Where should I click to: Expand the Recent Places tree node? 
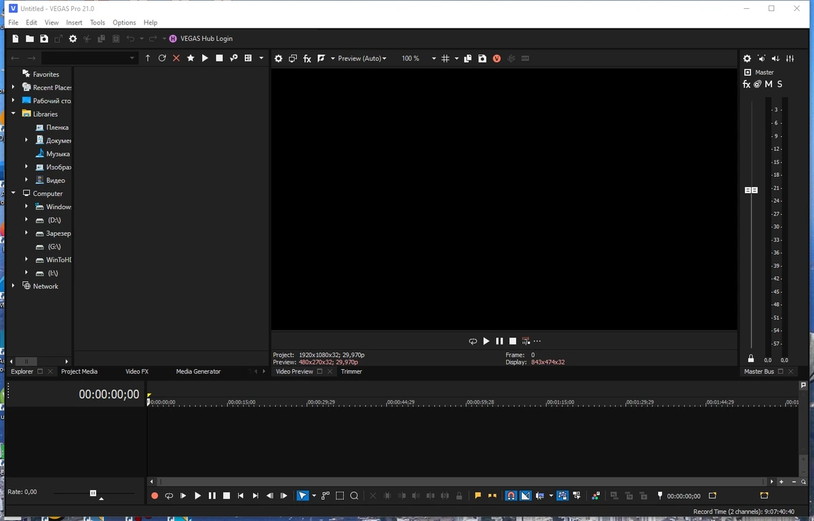(x=13, y=87)
